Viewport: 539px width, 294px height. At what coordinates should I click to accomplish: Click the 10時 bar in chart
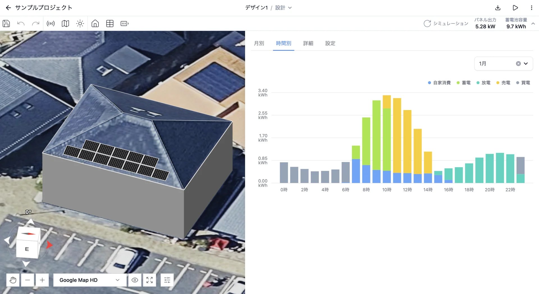(x=387, y=139)
